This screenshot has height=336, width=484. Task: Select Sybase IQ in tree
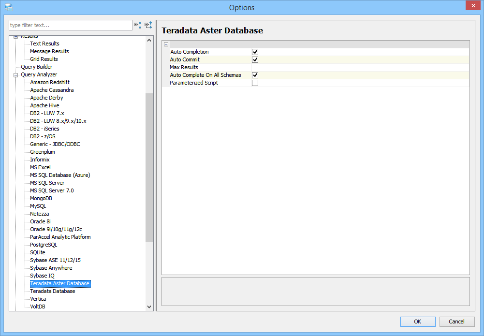[x=42, y=275]
